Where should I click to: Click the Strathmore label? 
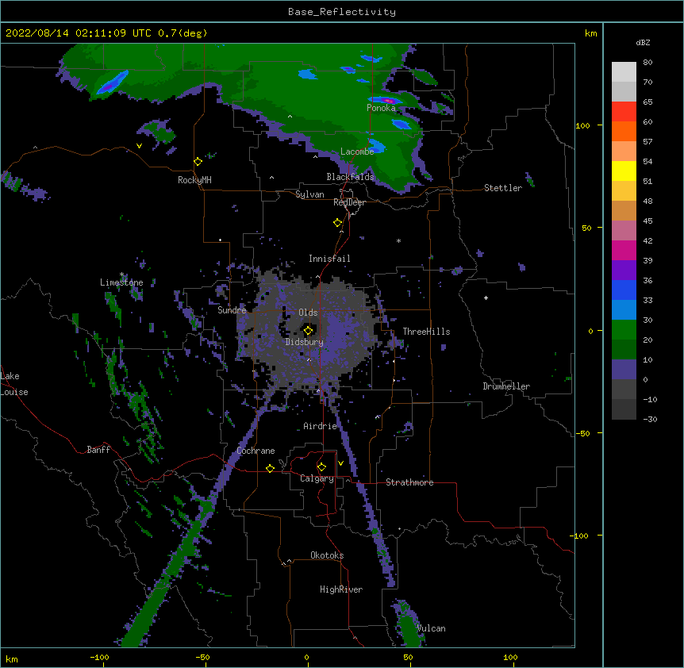point(409,482)
